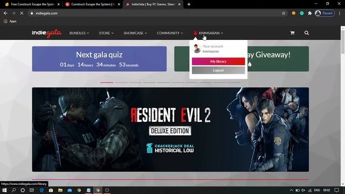Image resolution: width=345 pixels, height=194 pixels.
Task: Expand the Community menu
Action: [x=170, y=33]
